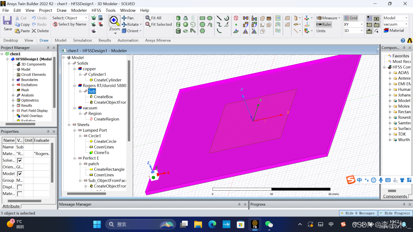Viewport: 413px width, 232px height.
Task: Click the Draw helix icon
Action: tap(193, 18)
